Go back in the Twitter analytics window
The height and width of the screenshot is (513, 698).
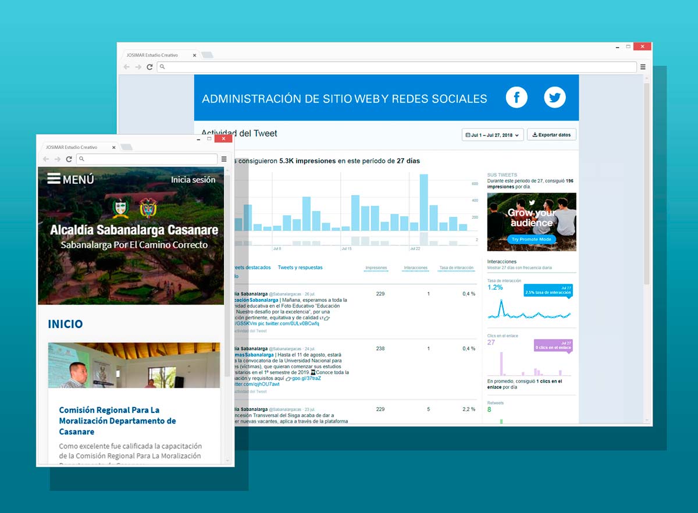[127, 67]
